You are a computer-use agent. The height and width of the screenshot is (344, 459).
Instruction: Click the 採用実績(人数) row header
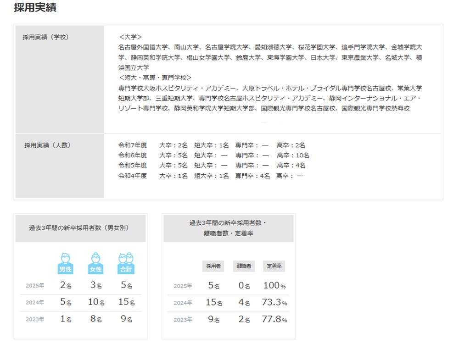pos(47,145)
